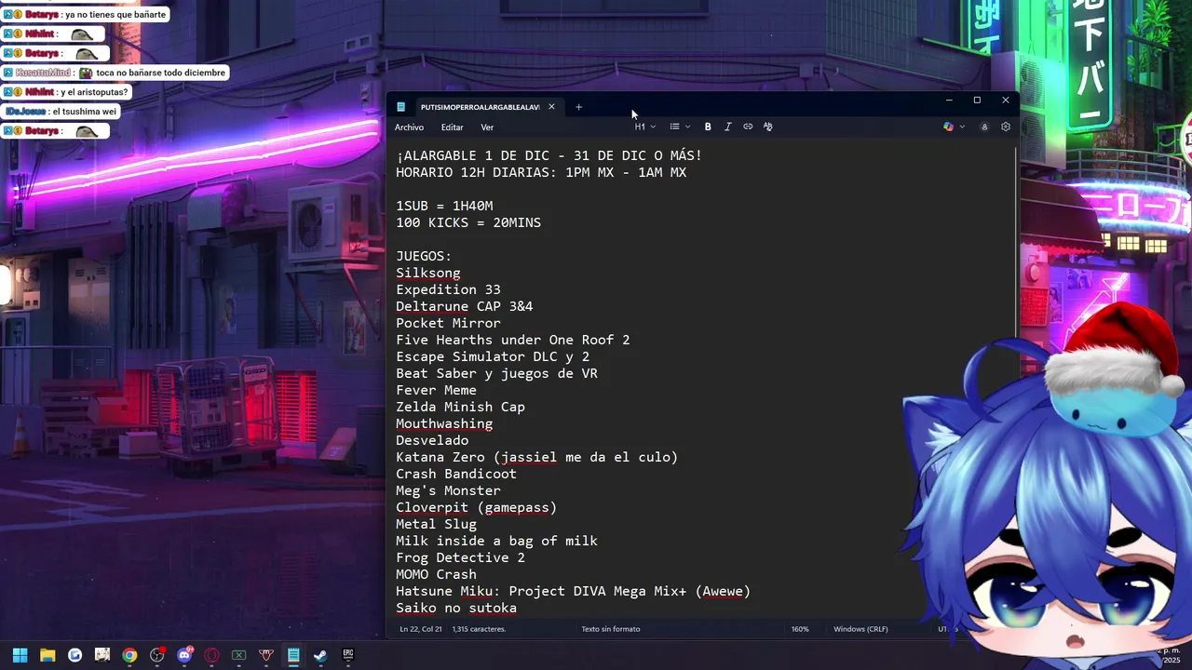
Task: Open the account profile icon in Notepad
Action: (984, 127)
